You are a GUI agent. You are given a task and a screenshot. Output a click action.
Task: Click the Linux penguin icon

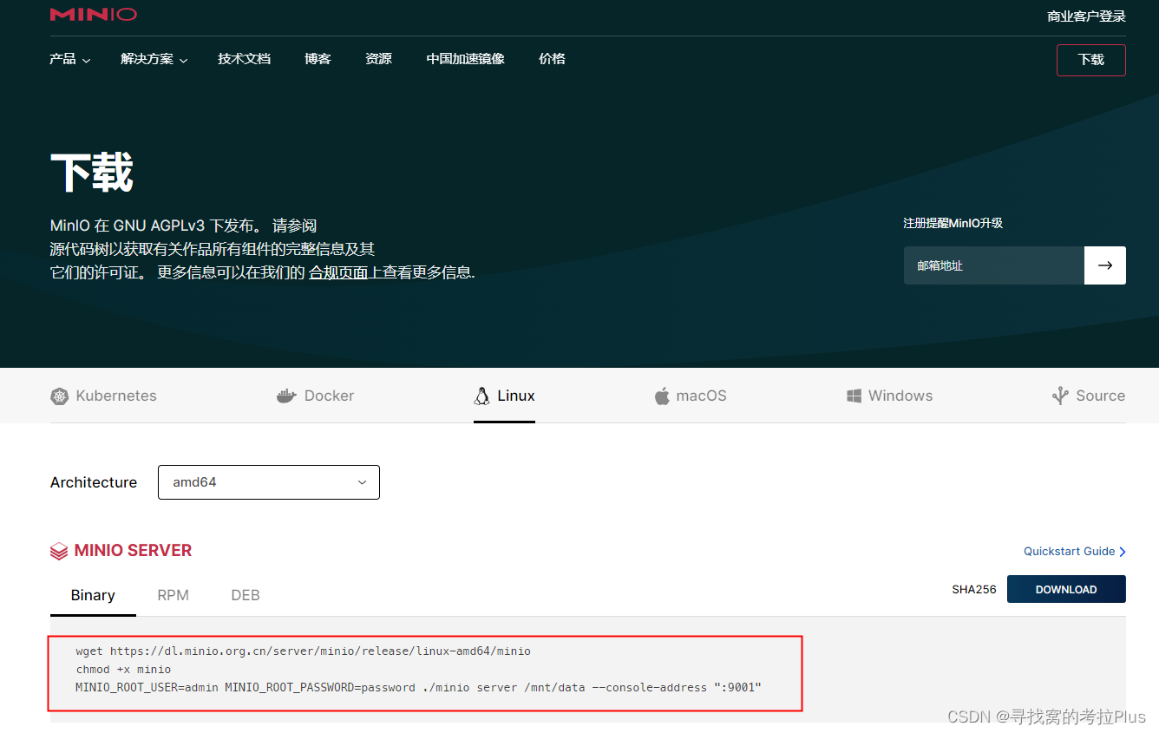[481, 396]
